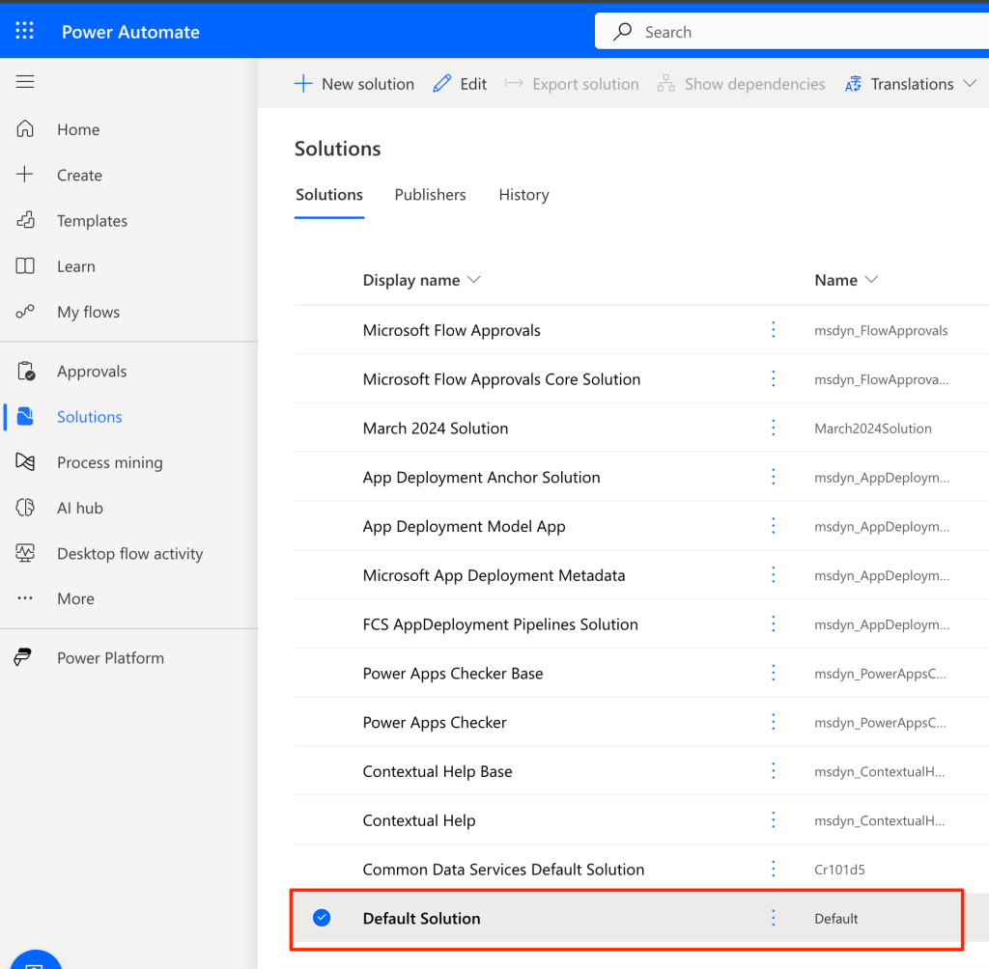Collapse the left navigation hamburger menu
This screenshot has height=969, width=989.
pyautogui.click(x=25, y=82)
